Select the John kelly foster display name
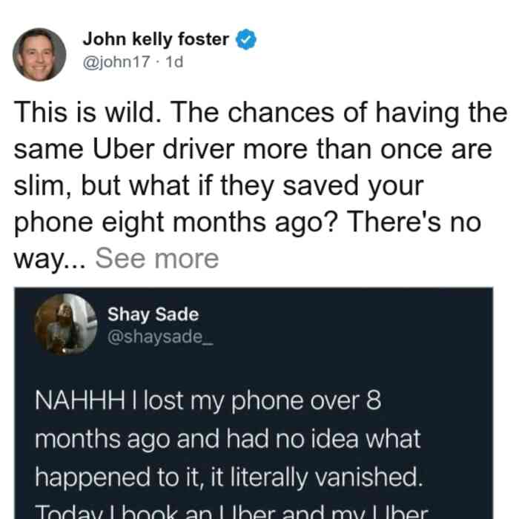Viewport: 519px width, 519px height. 156,39
